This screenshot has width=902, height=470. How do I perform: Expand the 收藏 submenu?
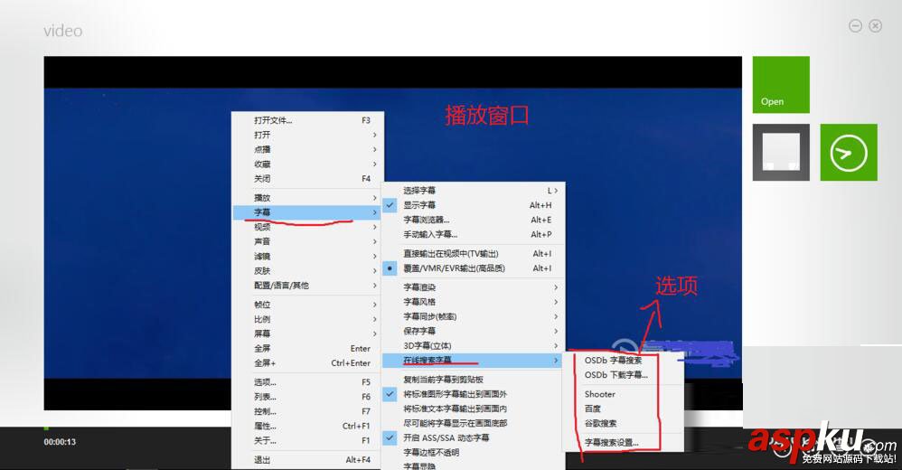click(x=308, y=164)
